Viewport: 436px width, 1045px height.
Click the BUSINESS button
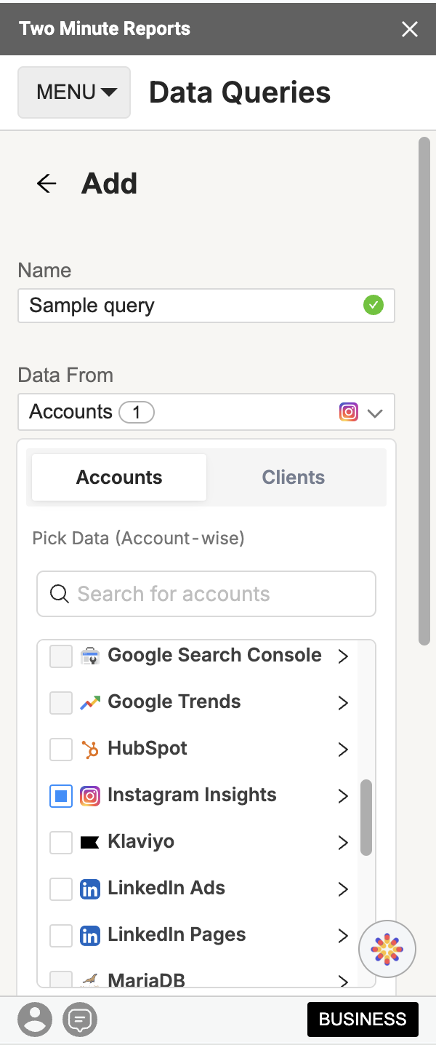click(x=363, y=1019)
